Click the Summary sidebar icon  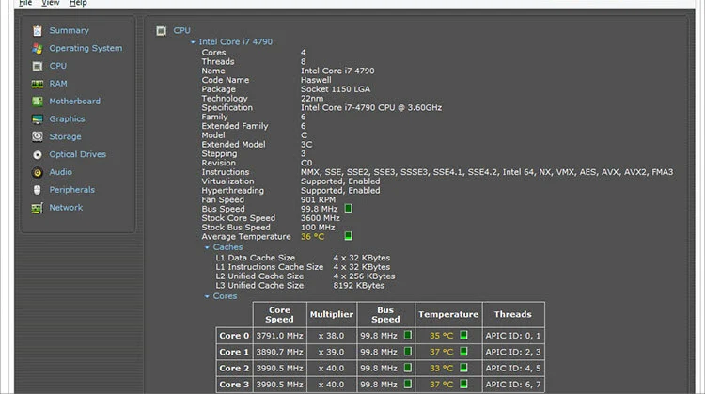[x=38, y=31]
